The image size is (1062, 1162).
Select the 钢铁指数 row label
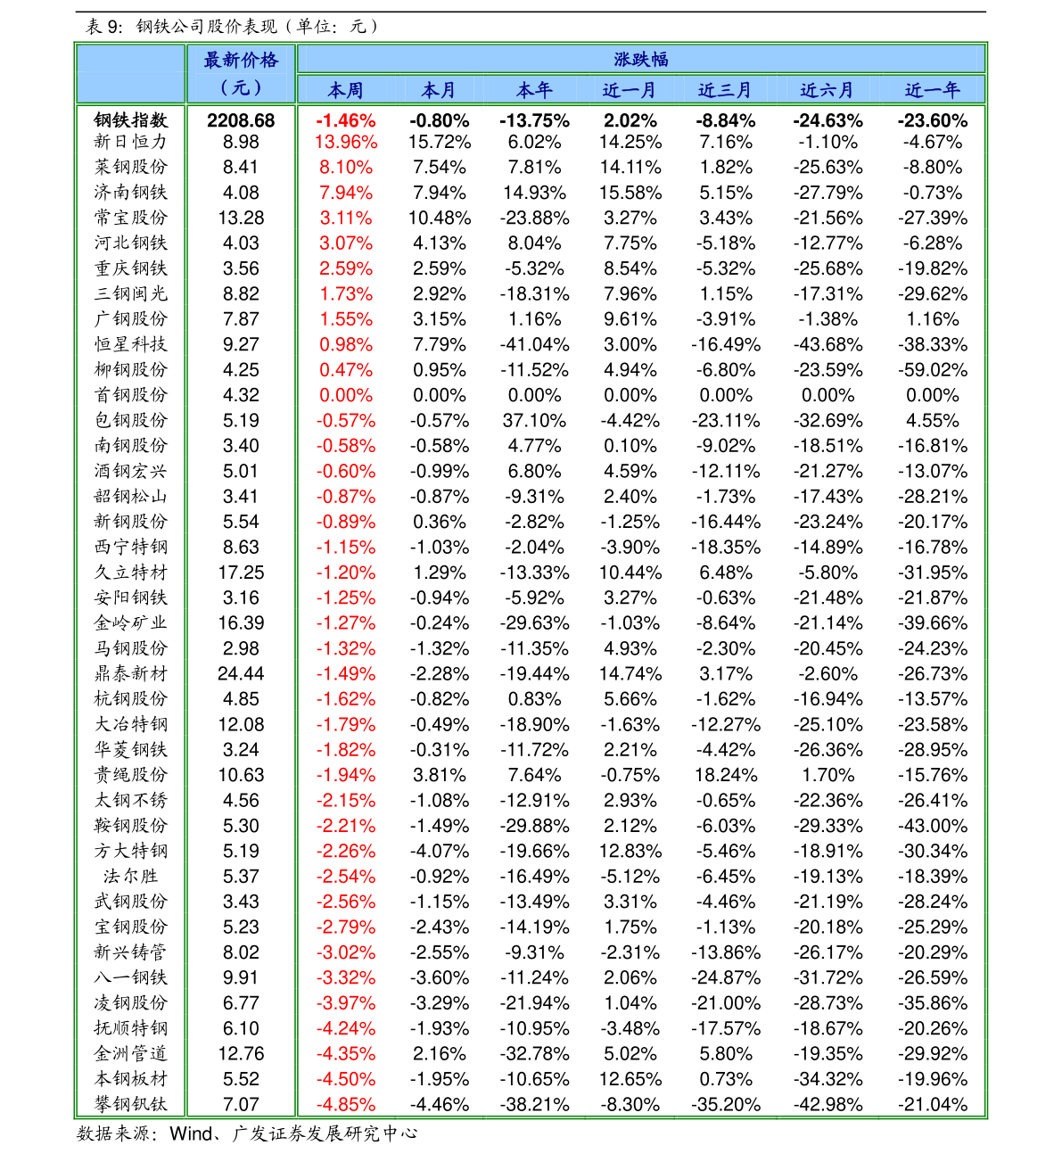[x=131, y=120]
